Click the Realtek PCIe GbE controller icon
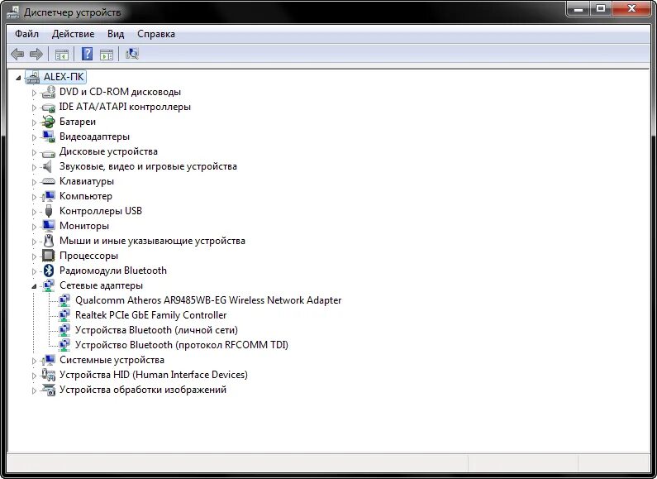The width and height of the screenshot is (657, 479). coord(64,315)
